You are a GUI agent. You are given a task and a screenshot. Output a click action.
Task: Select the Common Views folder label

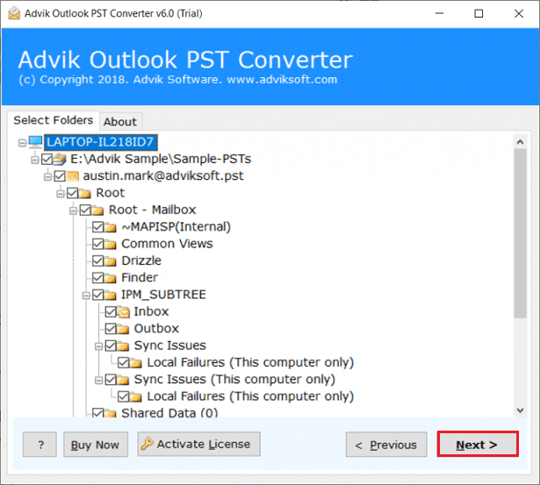(167, 244)
